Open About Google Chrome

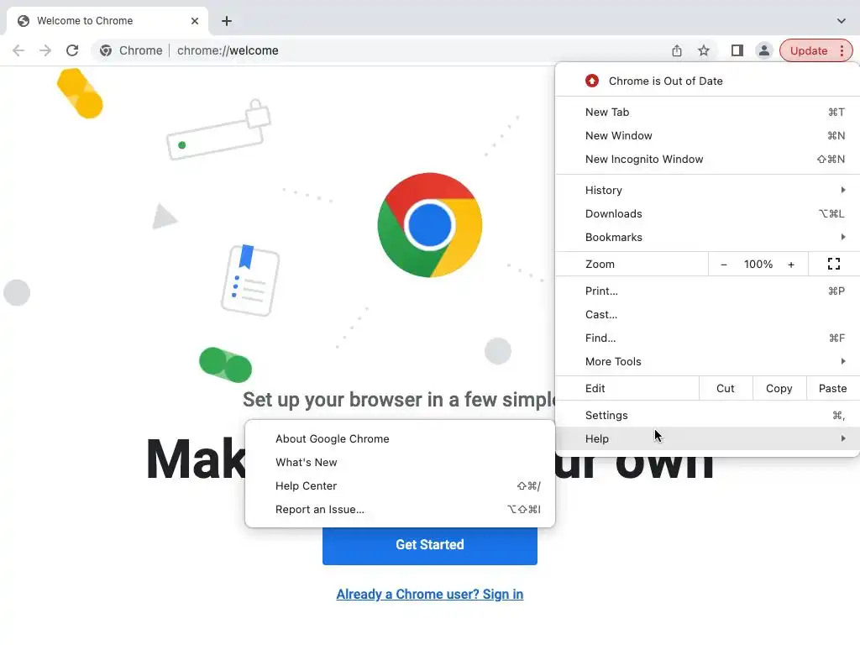[400, 438]
